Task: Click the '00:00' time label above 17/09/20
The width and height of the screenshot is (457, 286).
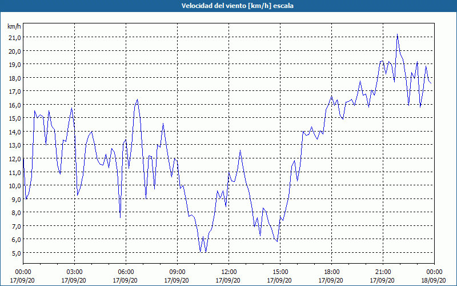Action: (23, 272)
